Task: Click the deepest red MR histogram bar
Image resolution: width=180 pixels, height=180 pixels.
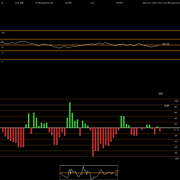Action: (x=93, y=142)
